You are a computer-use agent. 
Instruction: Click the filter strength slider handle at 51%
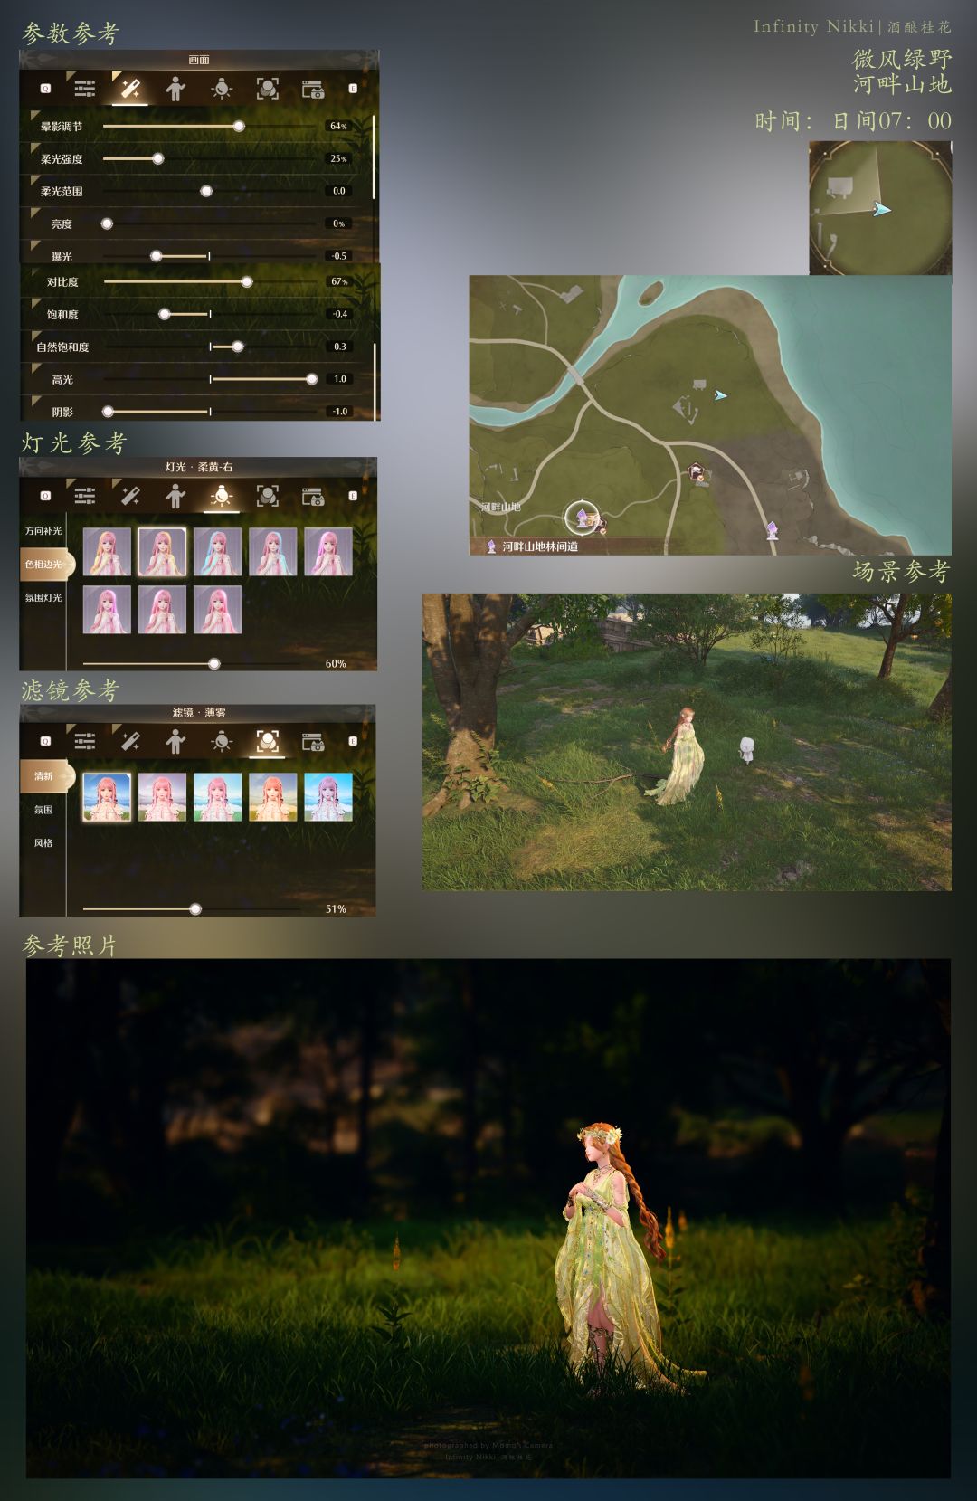click(195, 908)
